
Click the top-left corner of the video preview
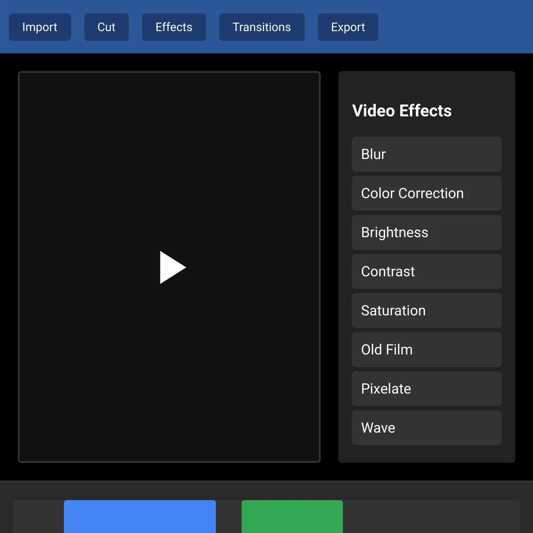[x=23, y=76]
